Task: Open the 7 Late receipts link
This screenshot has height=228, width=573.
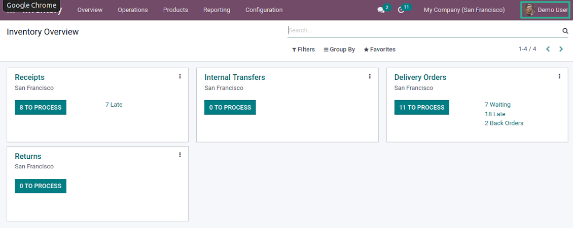Action: (x=114, y=105)
